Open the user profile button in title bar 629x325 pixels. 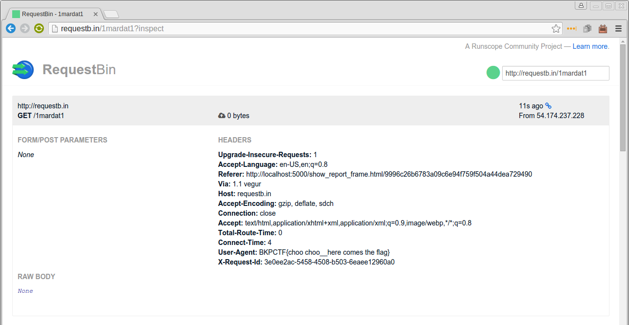pyautogui.click(x=581, y=5)
